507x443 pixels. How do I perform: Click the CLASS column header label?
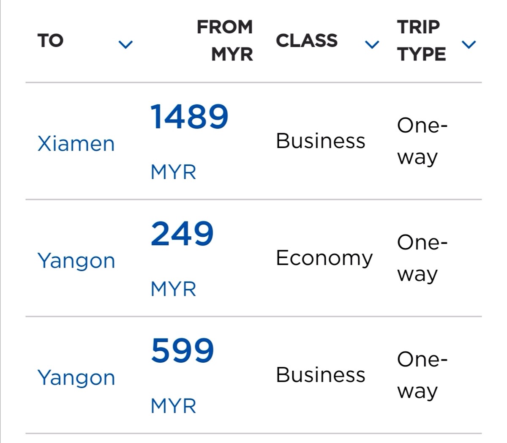coord(307,41)
